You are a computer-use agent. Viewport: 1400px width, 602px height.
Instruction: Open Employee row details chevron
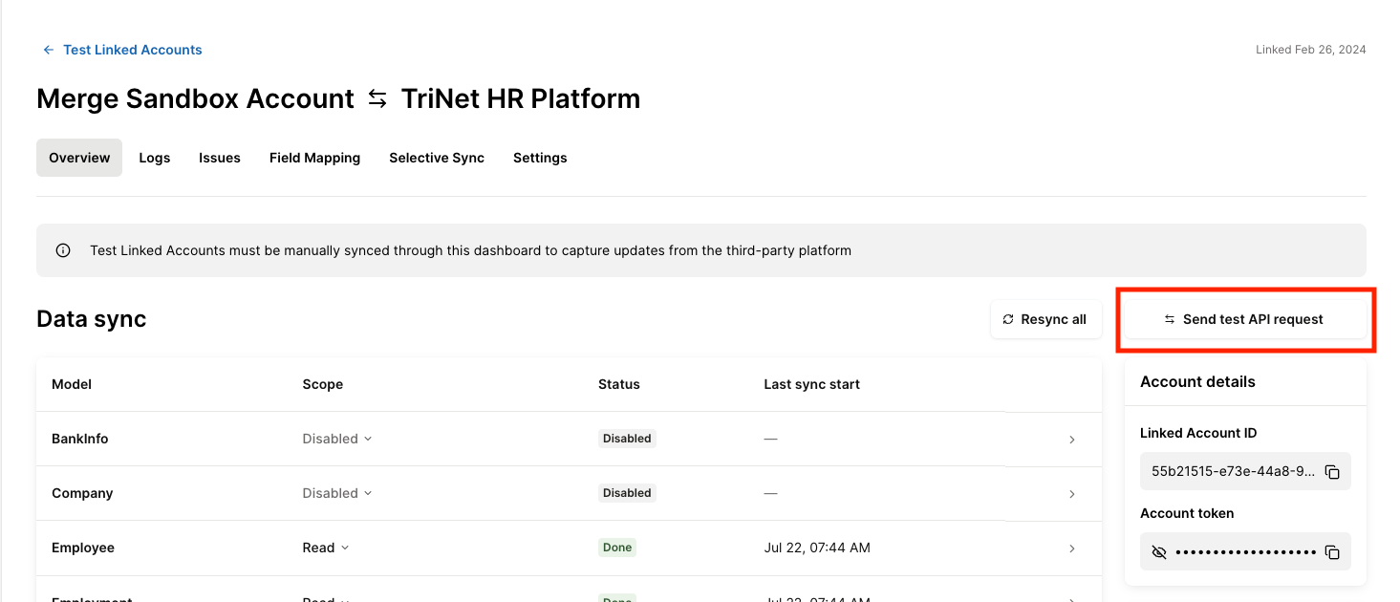(x=1071, y=548)
